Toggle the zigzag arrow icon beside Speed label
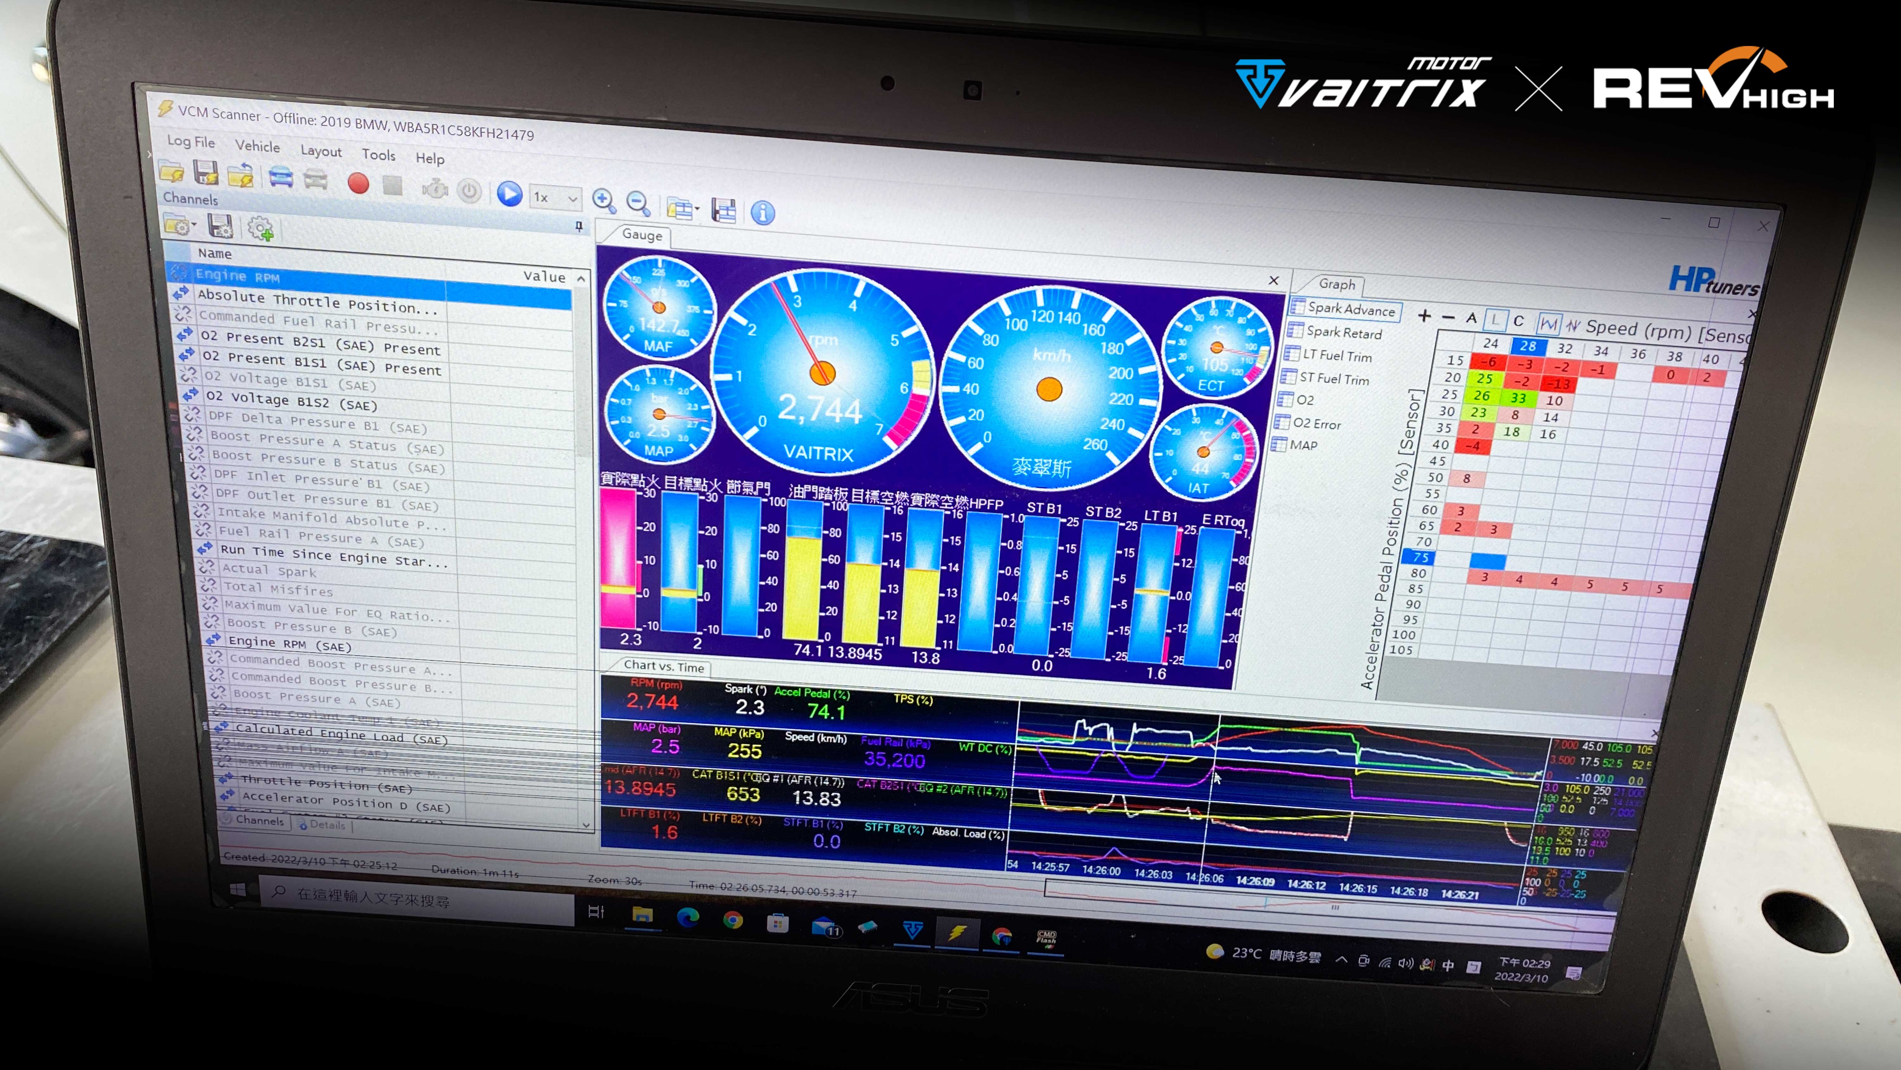1901x1070 pixels. 1573,326
